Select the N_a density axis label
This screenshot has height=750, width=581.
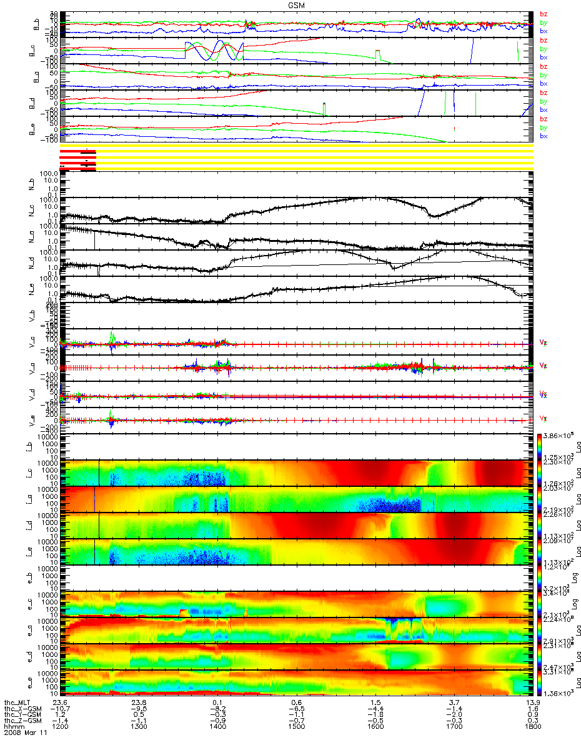pyautogui.click(x=32, y=237)
